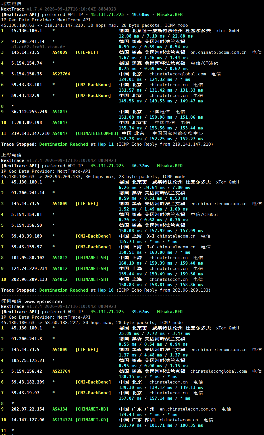Click the 124.01 ms latency value
Image resolution: width=264 pixels, height=435 pixels.
click(x=130, y=79)
